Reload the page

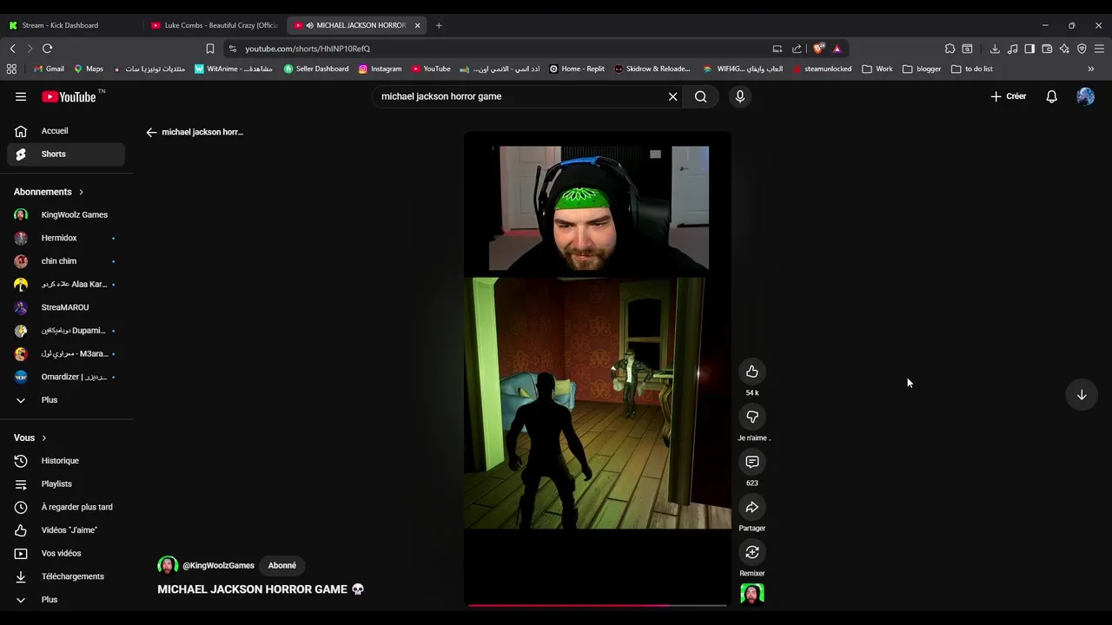[x=47, y=49]
